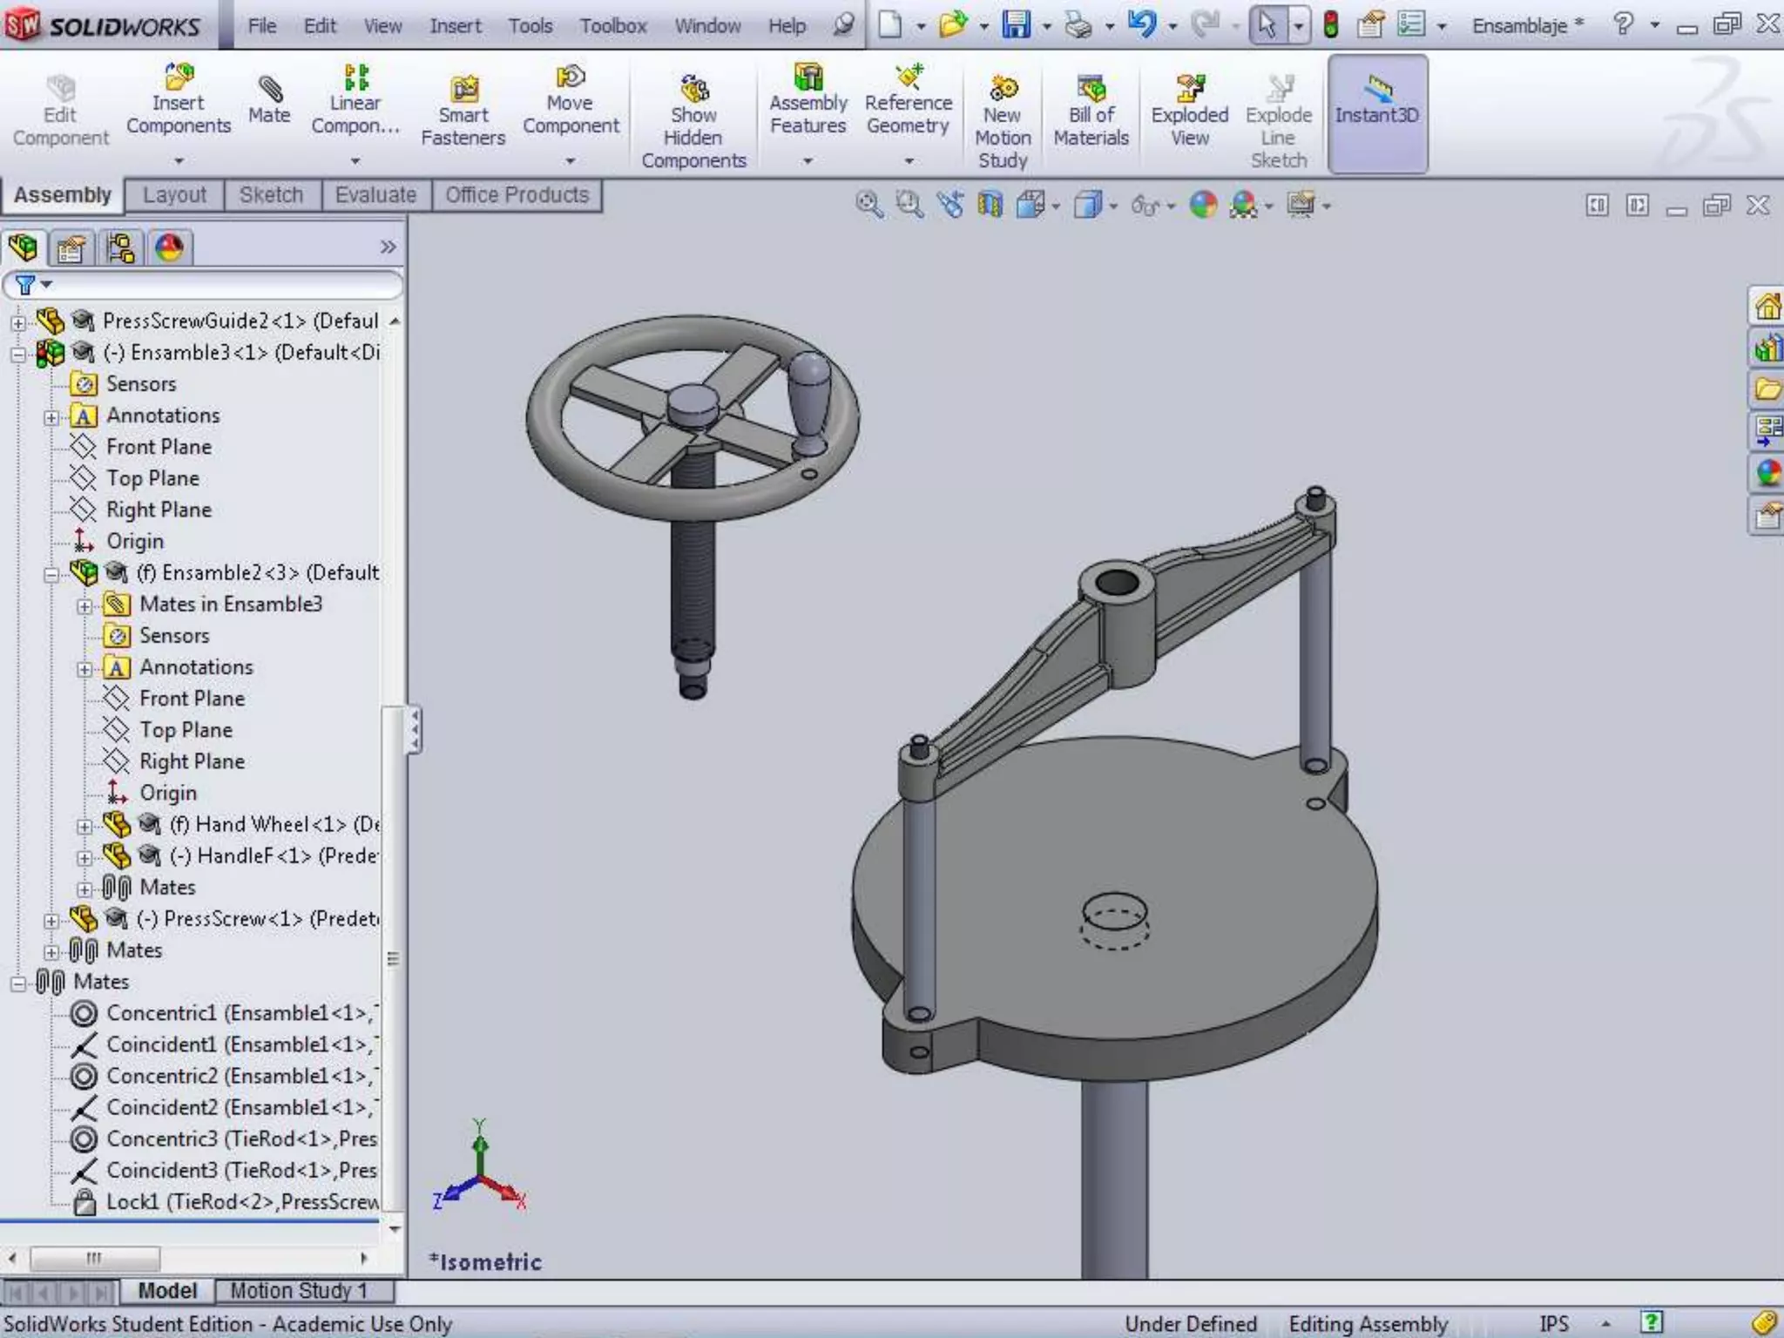This screenshot has height=1338, width=1784.
Task: Click the Edit Appearance color ball
Action: pyautogui.click(x=1203, y=206)
